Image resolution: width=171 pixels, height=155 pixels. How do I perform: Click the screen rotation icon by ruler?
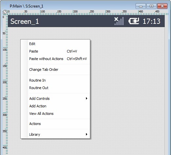tap(5, 12)
